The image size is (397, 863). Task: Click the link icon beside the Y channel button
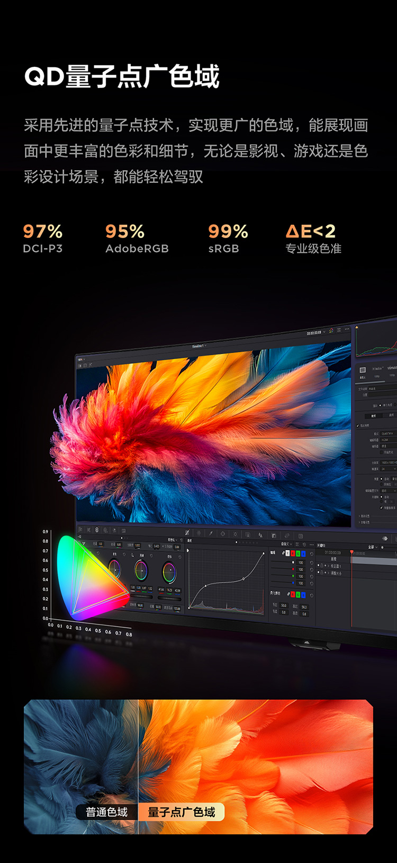[x=284, y=553]
